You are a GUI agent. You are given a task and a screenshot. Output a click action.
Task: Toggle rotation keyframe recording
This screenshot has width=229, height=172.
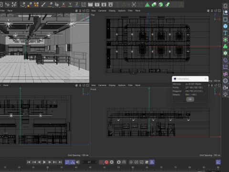[x=136, y=162]
